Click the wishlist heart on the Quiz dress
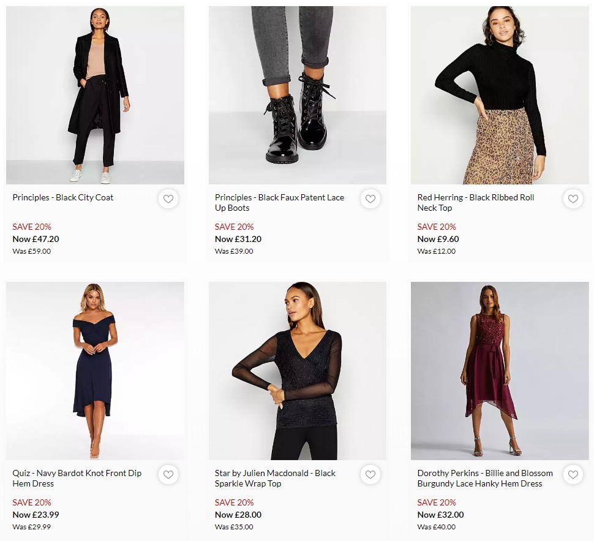This screenshot has width=594, height=541. (168, 475)
